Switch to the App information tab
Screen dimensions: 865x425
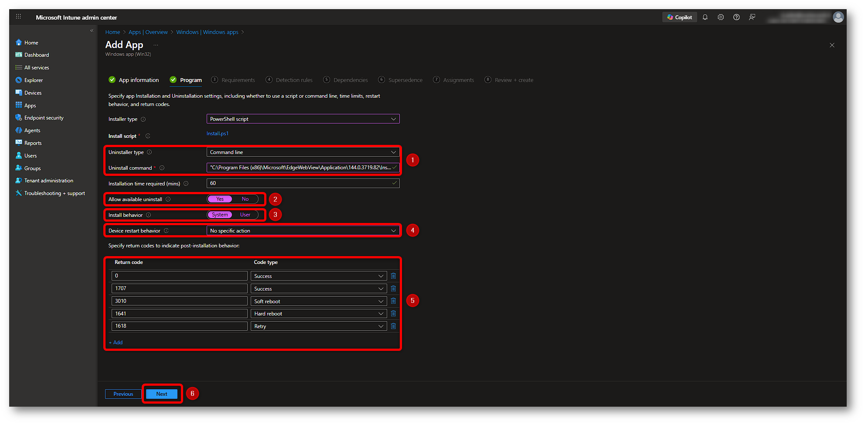[138, 80]
